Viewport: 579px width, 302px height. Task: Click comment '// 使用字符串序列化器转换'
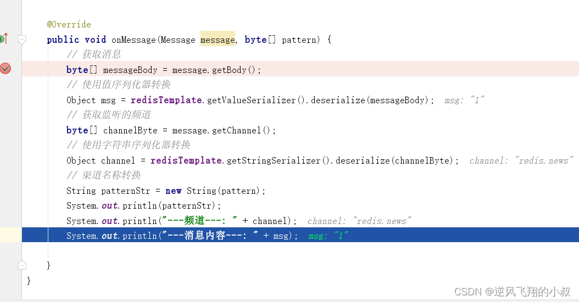129,145
